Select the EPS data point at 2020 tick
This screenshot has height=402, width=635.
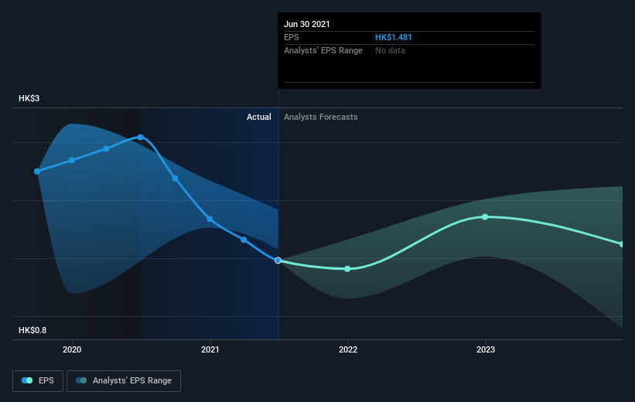[x=72, y=160]
